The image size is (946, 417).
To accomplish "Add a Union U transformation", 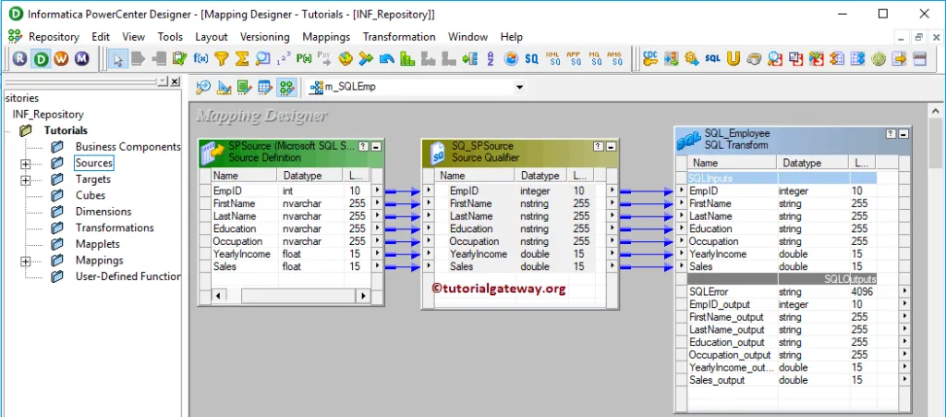I will click(733, 58).
